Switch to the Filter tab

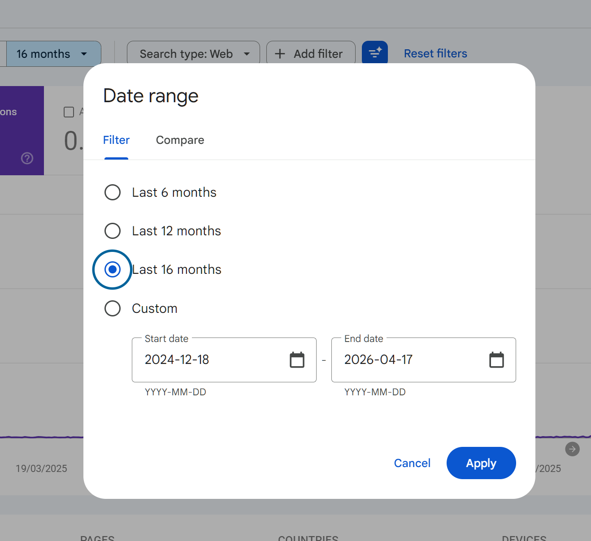pos(116,140)
